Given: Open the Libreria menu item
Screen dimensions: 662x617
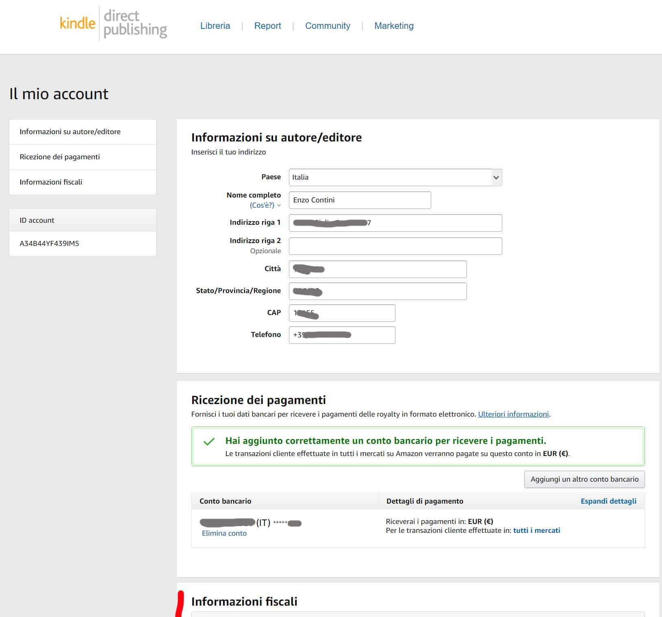Looking at the screenshot, I should click(x=215, y=26).
